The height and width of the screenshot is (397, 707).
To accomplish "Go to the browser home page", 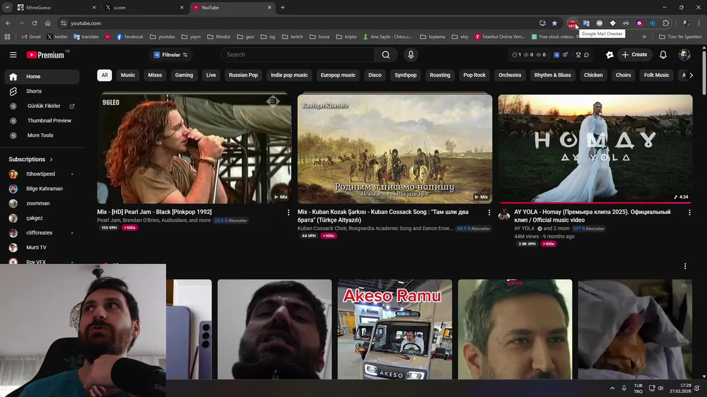I will pos(48,23).
